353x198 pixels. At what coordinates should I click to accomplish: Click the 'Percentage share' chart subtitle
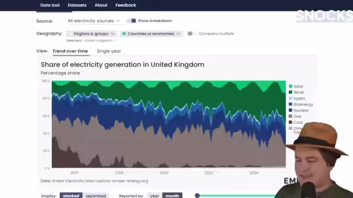click(60, 73)
